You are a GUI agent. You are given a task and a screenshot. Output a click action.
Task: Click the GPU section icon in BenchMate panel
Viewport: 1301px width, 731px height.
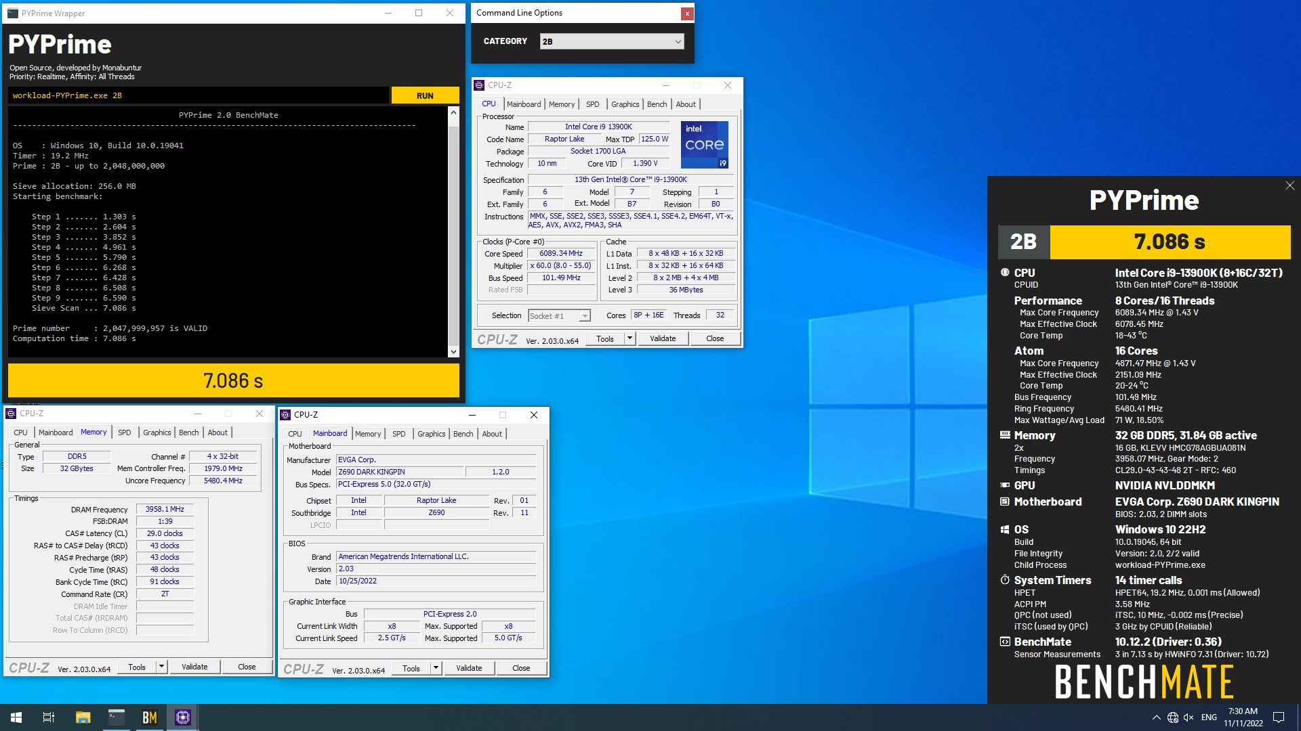tap(1005, 485)
